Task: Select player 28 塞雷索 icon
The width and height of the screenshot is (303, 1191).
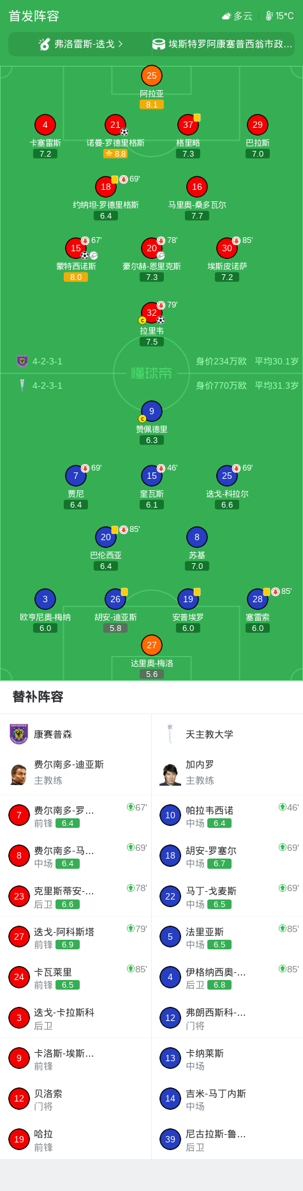Action: pos(258,599)
